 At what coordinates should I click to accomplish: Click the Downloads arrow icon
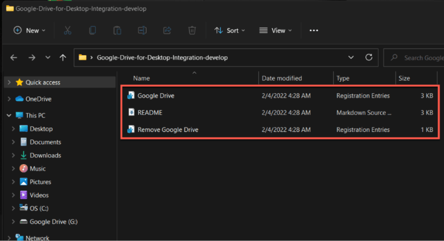tap(23, 155)
